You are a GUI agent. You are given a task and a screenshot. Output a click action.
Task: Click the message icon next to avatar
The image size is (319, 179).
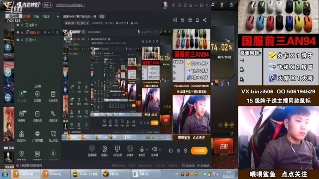click(x=174, y=5)
